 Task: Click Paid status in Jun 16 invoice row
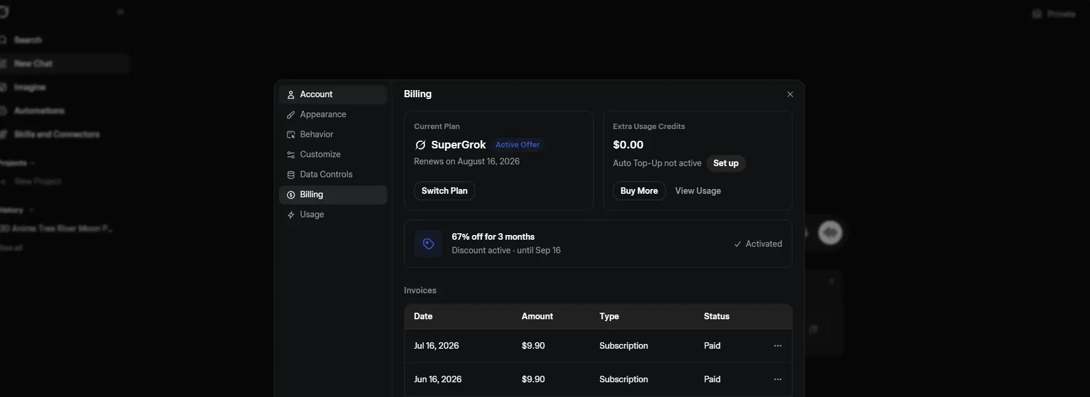712,379
